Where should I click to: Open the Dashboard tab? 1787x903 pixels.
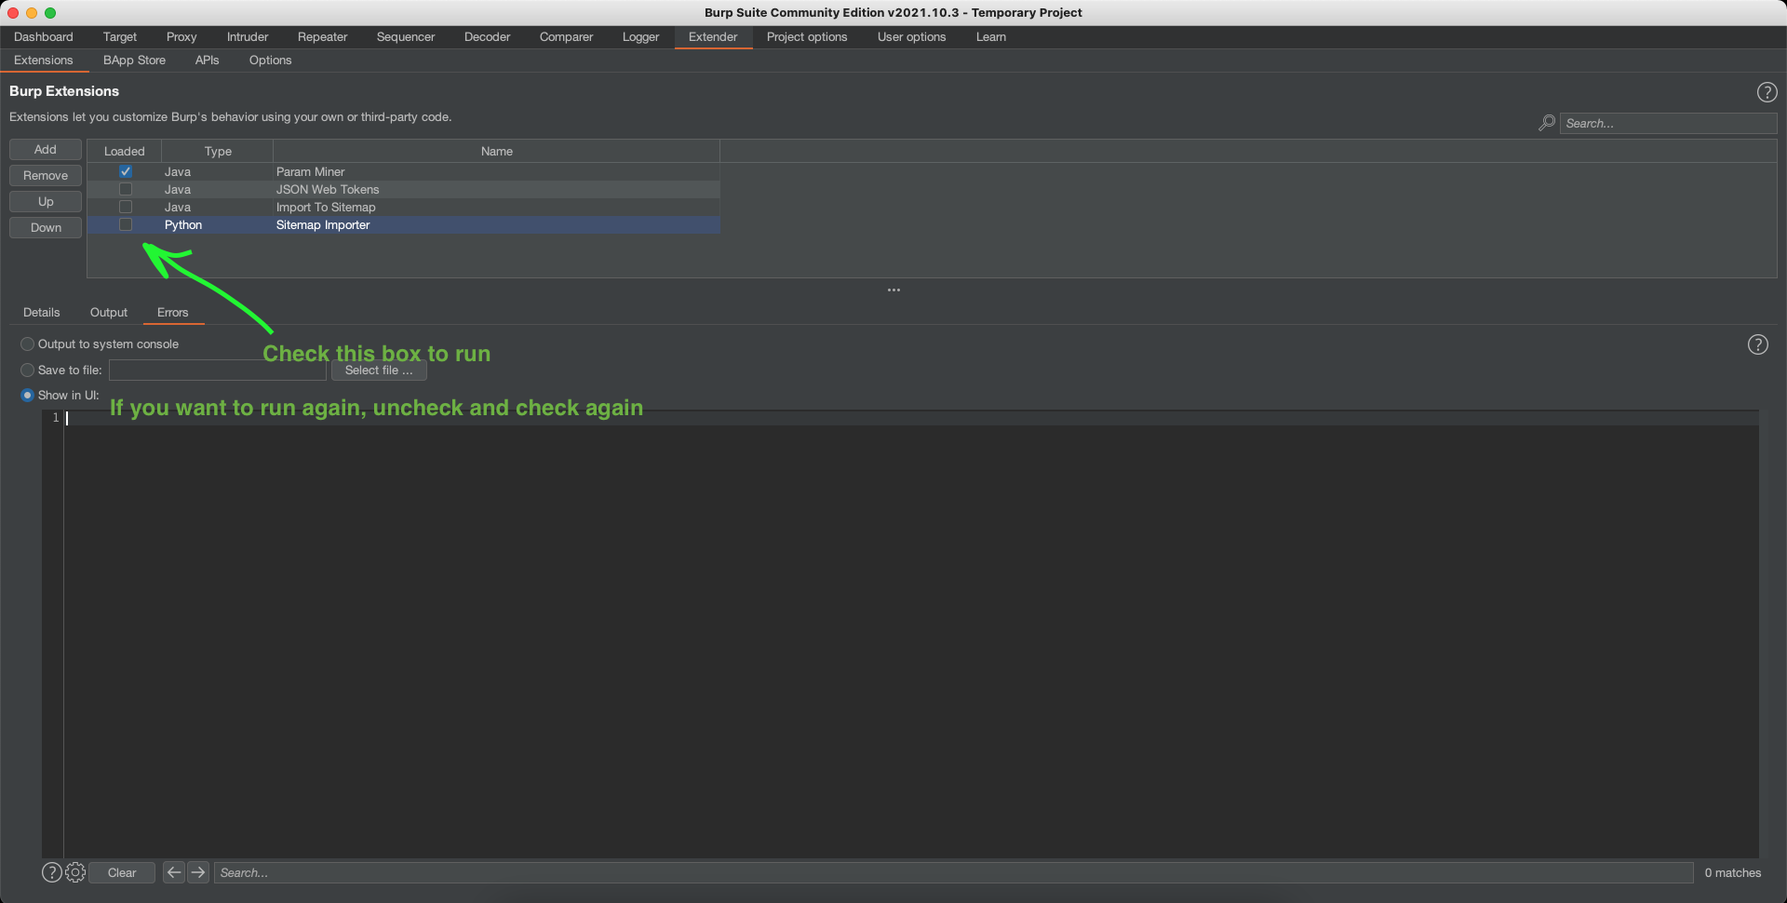44,37
